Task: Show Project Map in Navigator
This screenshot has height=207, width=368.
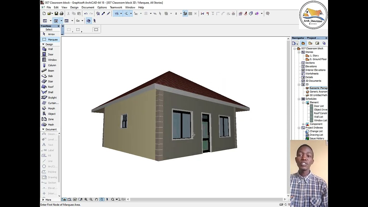Action: pyautogui.click(x=303, y=43)
